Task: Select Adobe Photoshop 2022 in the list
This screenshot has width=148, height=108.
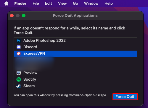Action: pyautogui.click(x=75, y=41)
